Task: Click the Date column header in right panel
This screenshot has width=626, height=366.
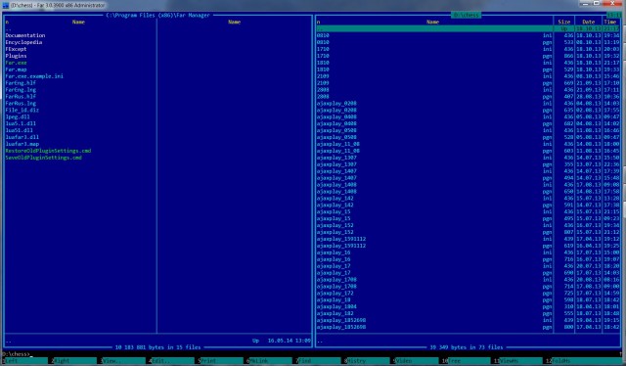Action: [x=589, y=22]
